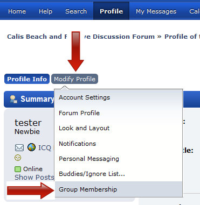The width and height of the screenshot is (200, 205).
Task: Click the smiley messenger icon
Action: coord(18,158)
